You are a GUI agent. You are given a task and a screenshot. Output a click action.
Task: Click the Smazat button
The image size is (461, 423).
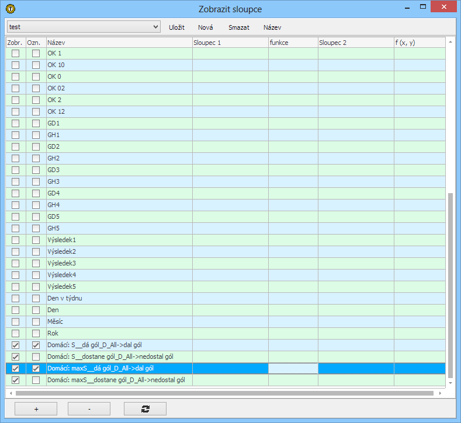pos(238,27)
